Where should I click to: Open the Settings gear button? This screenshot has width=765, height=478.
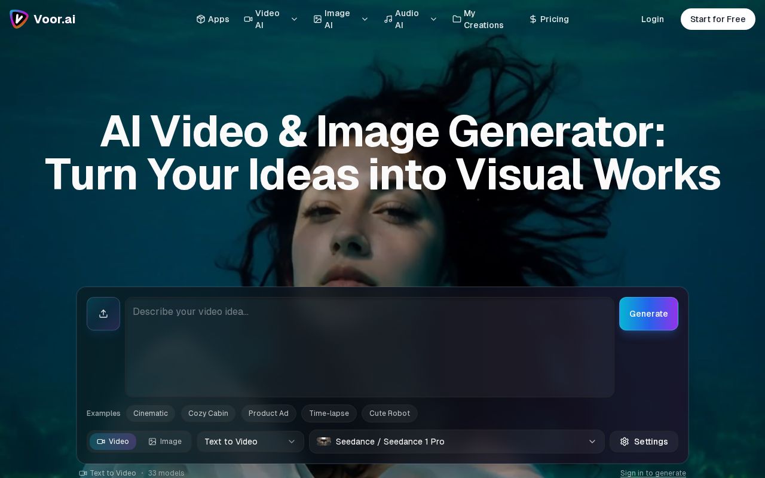(644, 442)
